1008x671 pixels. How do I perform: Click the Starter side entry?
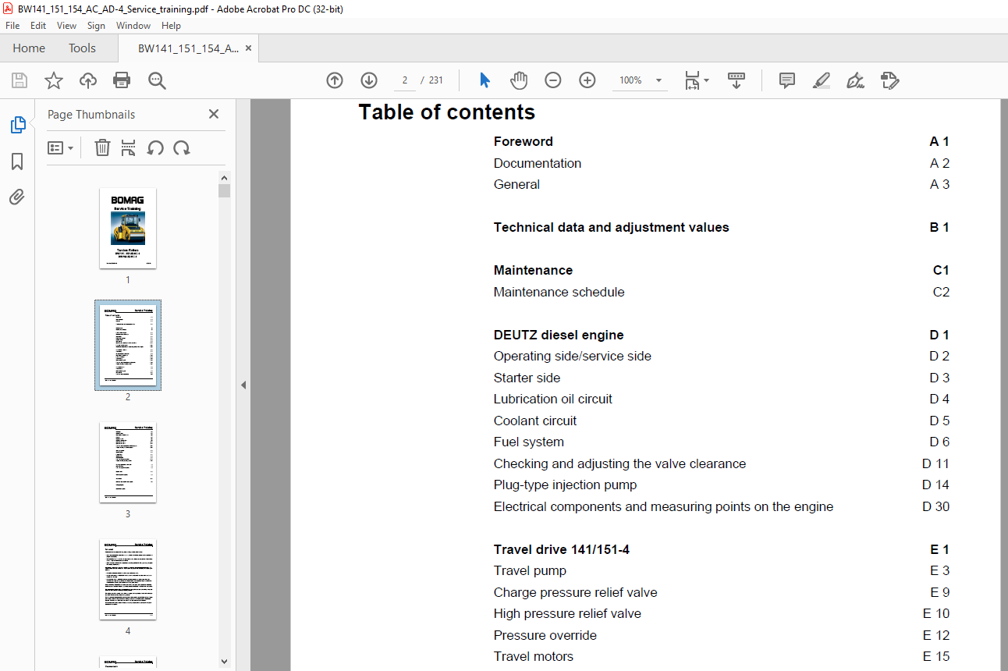[527, 378]
